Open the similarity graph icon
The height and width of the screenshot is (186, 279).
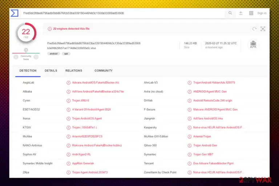[x=263, y=29]
